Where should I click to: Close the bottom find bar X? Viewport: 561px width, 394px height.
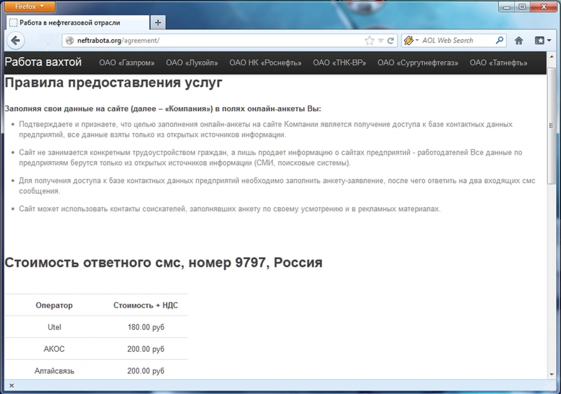[11, 385]
